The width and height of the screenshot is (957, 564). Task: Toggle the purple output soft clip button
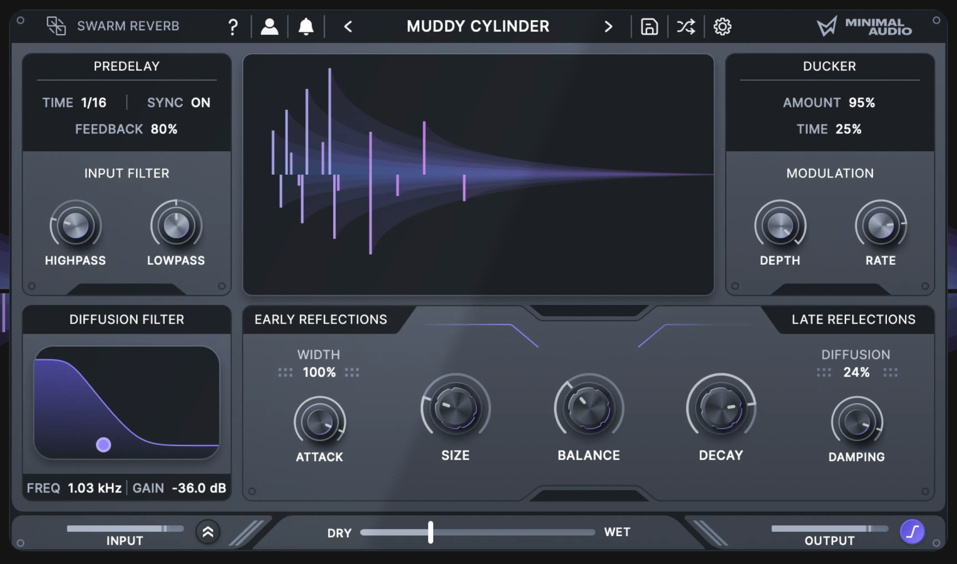click(912, 532)
